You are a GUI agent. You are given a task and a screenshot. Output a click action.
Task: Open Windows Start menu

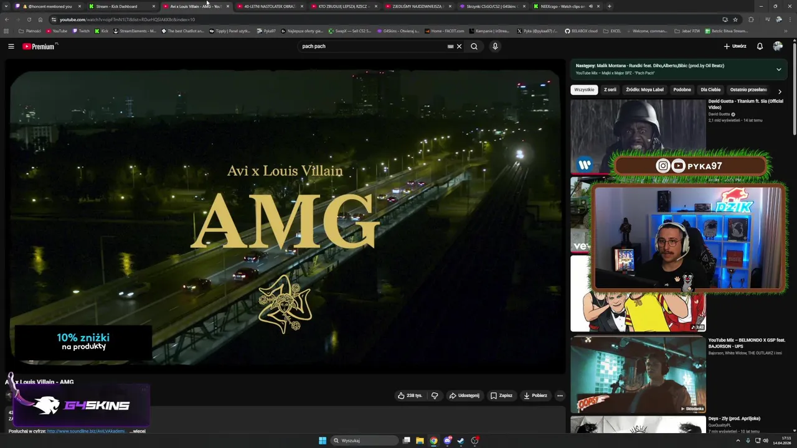click(x=323, y=441)
